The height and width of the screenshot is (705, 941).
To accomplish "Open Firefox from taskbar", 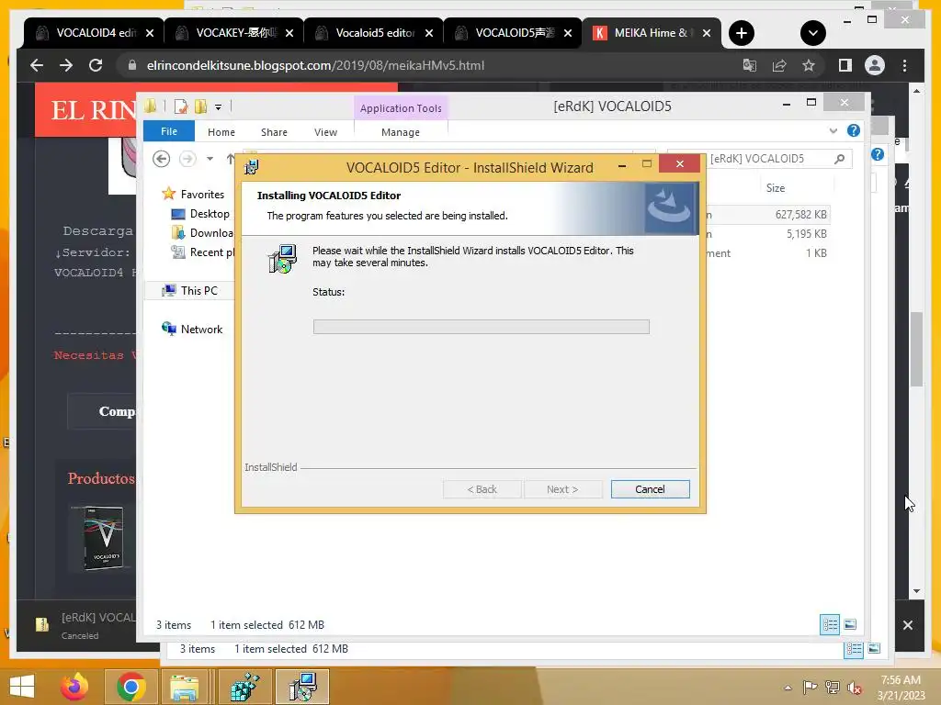I will click(74, 687).
